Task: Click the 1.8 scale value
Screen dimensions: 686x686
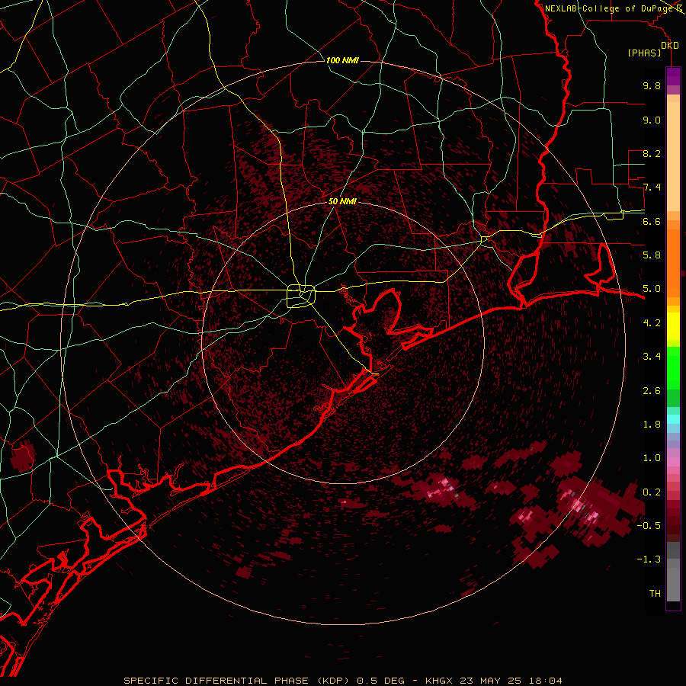Action: tap(652, 425)
